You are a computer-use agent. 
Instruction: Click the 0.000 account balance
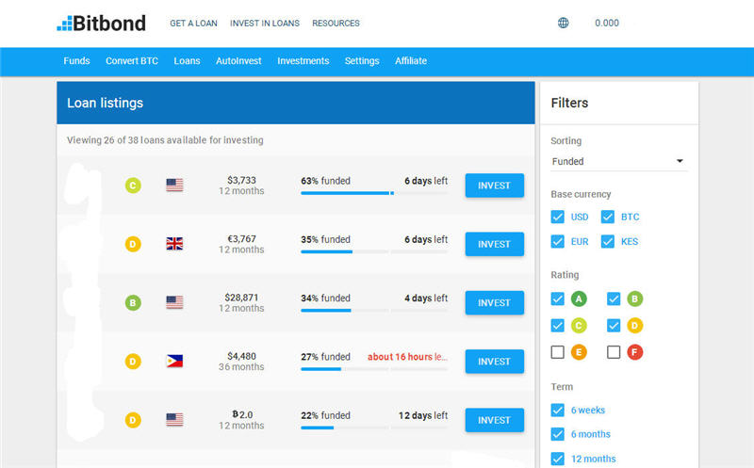pyautogui.click(x=607, y=23)
